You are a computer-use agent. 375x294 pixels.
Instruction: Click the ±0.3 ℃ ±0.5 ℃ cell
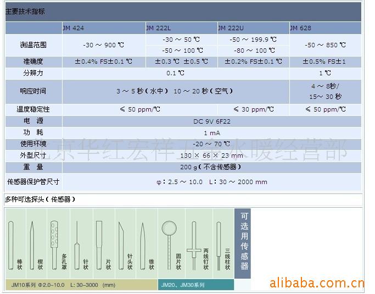pos(182,62)
